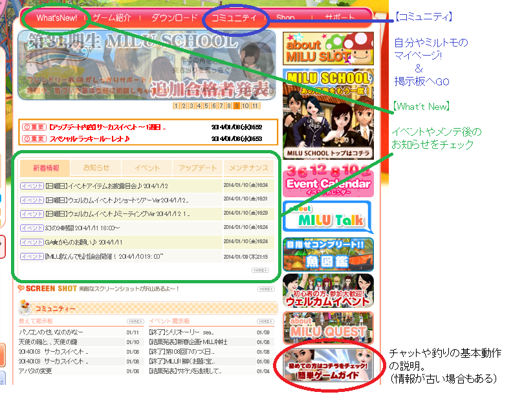Open the ウェルカムイベント banner
The height and width of the screenshot is (401, 524).
click(327, 291)
